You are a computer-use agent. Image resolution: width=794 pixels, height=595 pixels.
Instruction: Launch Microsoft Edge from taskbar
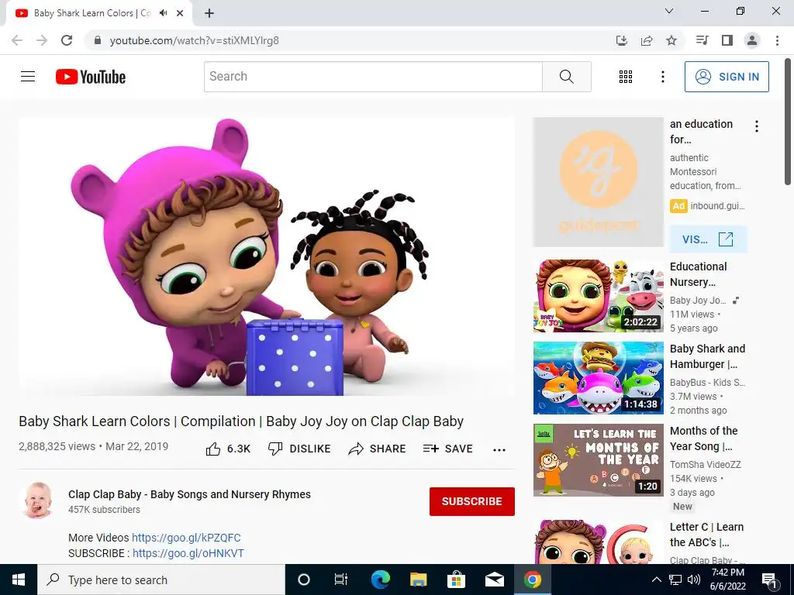point(380,580)
